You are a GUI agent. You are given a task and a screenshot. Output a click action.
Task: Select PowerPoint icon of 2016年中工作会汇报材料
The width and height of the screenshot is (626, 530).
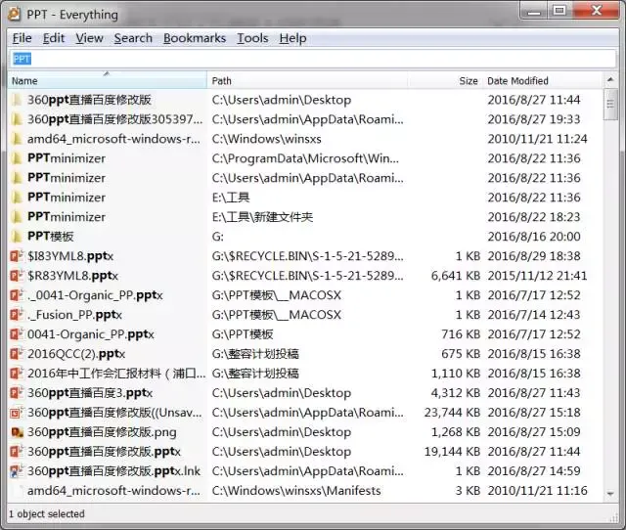tap(17, 374)
